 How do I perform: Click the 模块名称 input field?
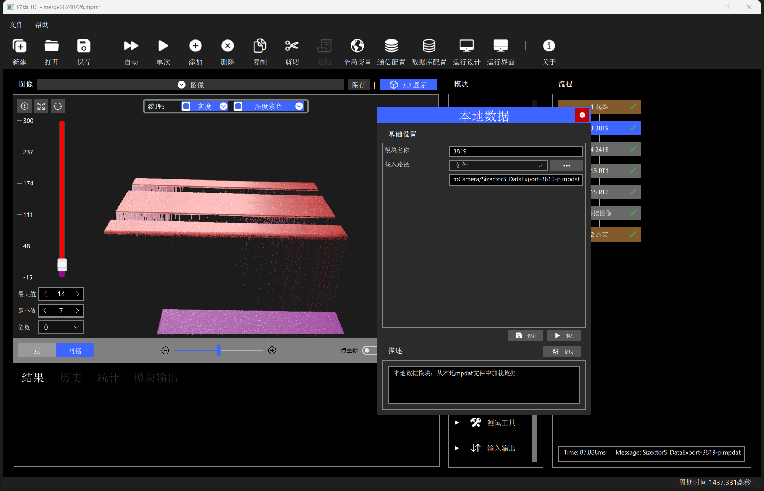(516, 151)
